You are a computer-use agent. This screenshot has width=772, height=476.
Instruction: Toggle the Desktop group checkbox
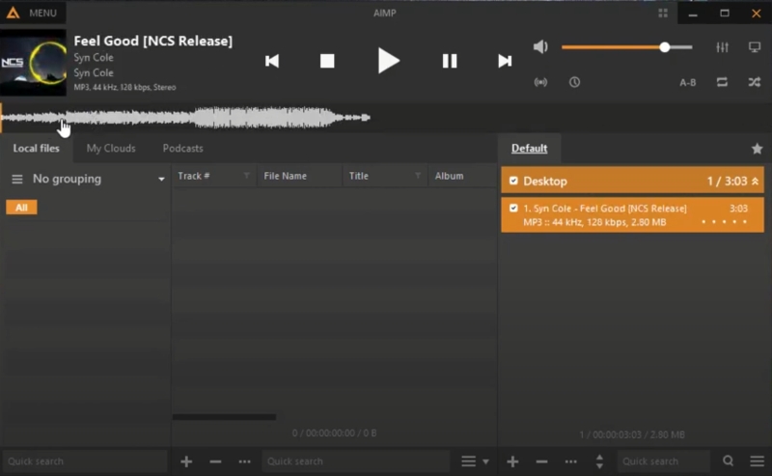tap(513, 181)
